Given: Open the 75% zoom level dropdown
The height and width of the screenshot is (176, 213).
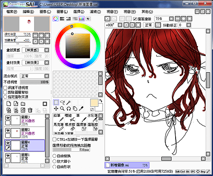Looking at the screenshot, I should pyautogui.click(x=171, y=19).
